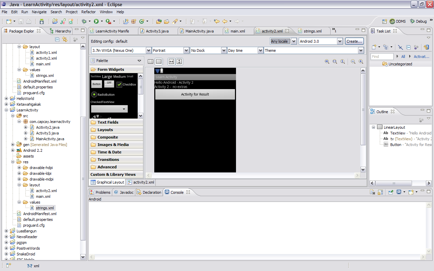Click the Activat... link in Task List

[421, 57]
